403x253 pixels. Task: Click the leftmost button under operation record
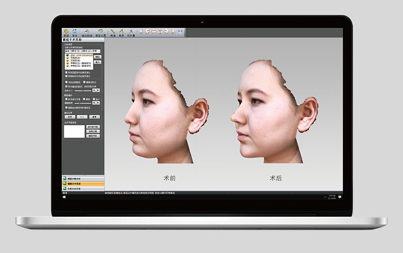click(x=69, y=117)
